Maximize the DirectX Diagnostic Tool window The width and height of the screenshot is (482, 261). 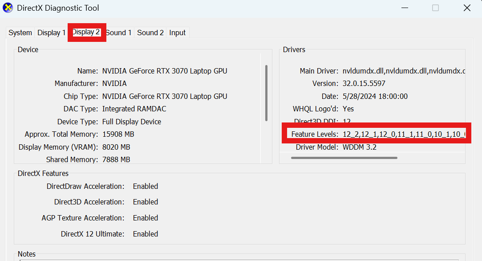click(x=435, y=8)
